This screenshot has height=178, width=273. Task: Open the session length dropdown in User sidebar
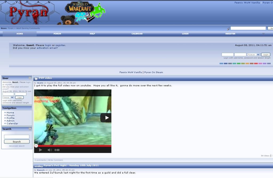[x=9, y=97]
